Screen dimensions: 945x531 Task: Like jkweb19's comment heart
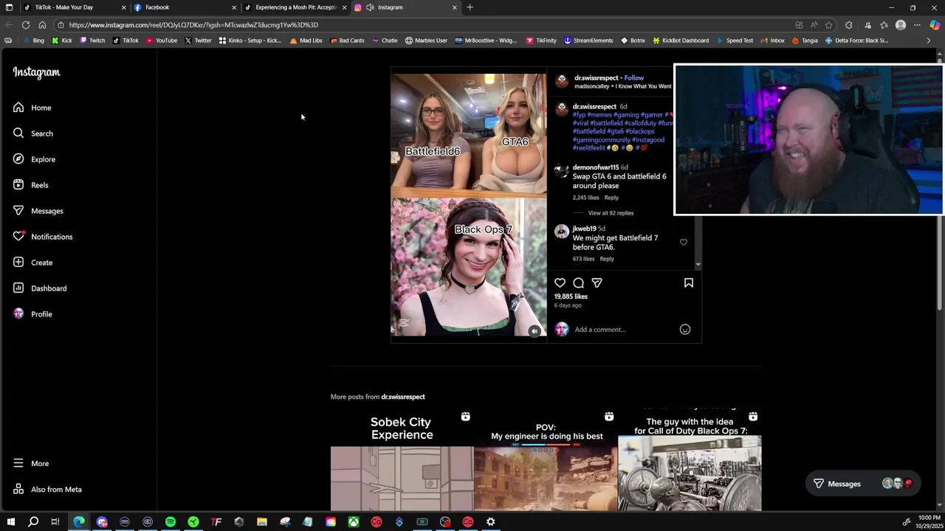(x=683, y=242)
